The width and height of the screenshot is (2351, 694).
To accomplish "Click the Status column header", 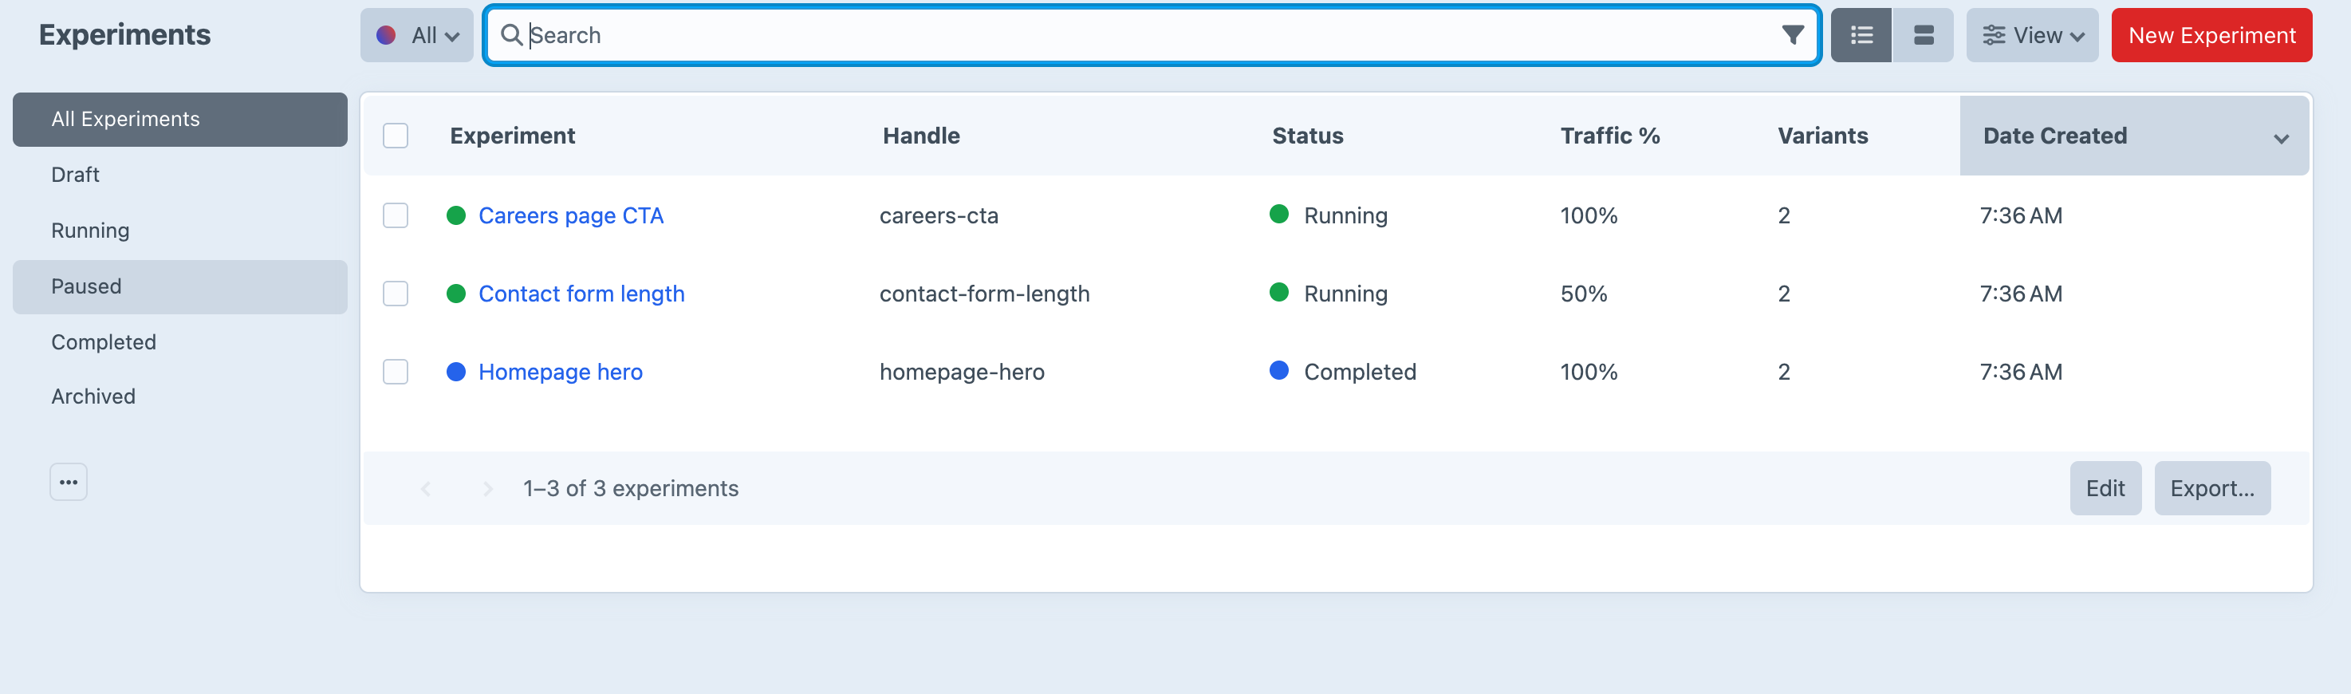I will pyautogui.click(x=1307, y=135).
